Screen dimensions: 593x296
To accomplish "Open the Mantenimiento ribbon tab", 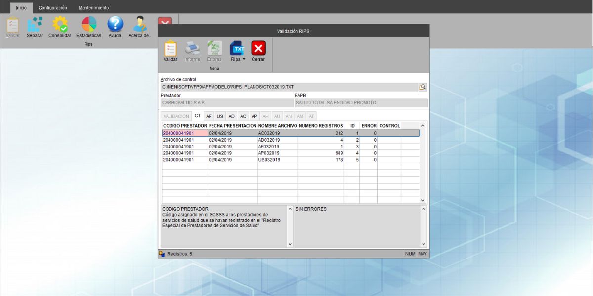I will point(94,8).
